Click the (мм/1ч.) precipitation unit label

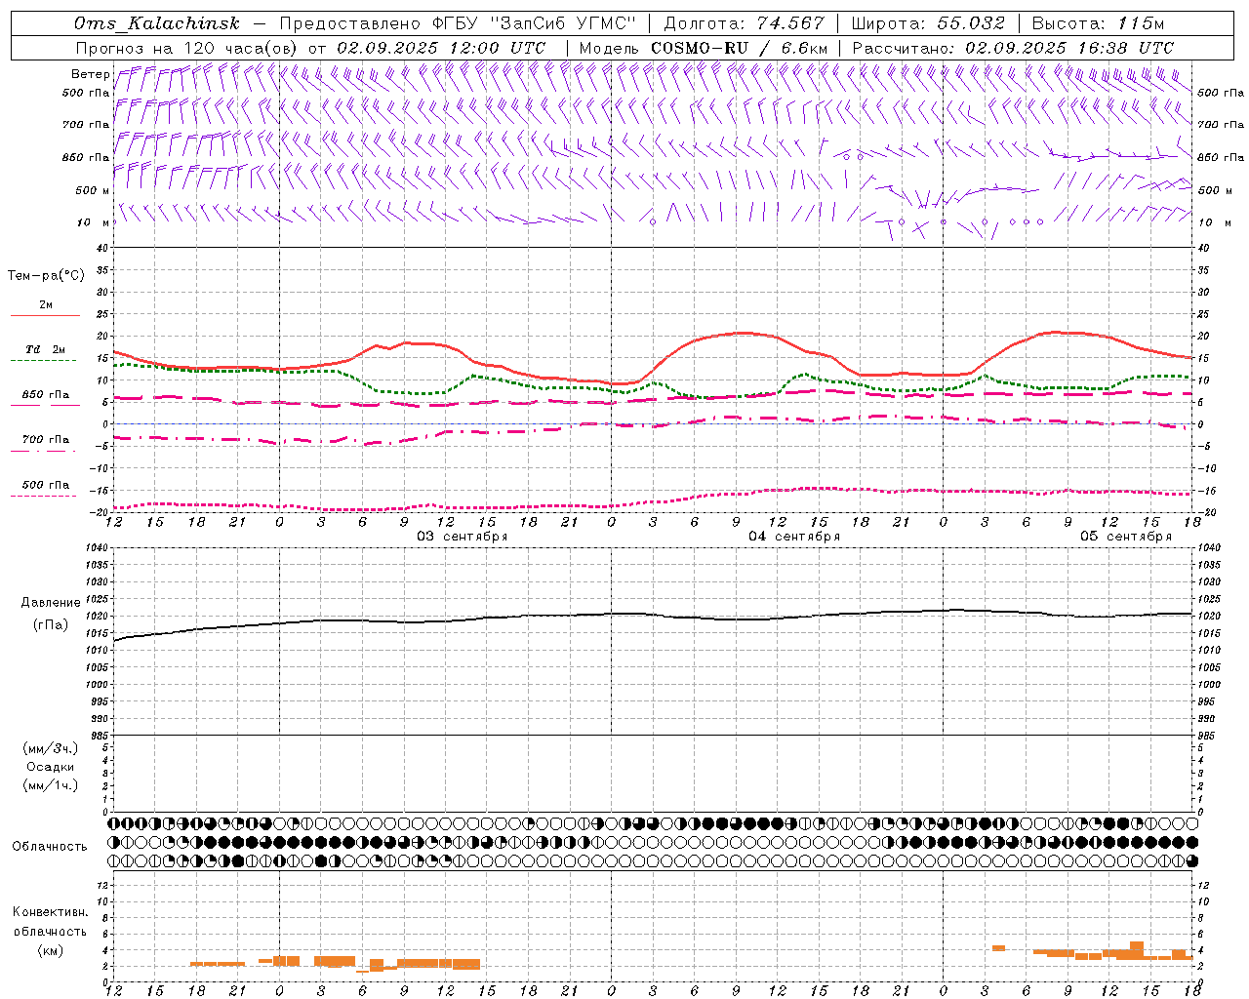(x=51, y=785)
